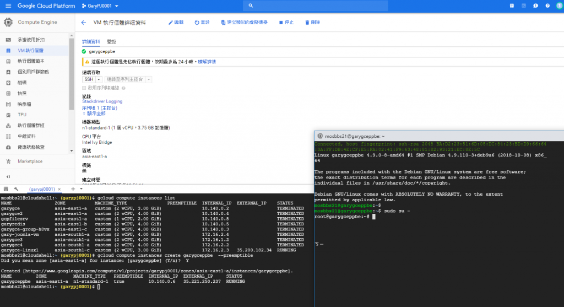
Task: Click the 執行個體群組 sidebar icon
Action: click(8, 126)
